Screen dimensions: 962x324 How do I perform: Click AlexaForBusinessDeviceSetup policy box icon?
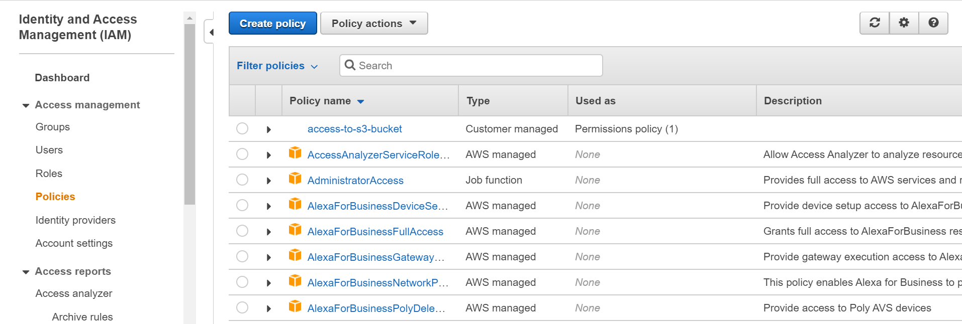[295, 204]
